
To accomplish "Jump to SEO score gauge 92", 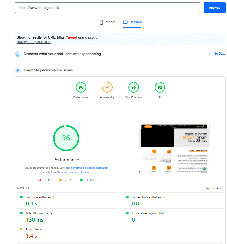I will (160, 87).
